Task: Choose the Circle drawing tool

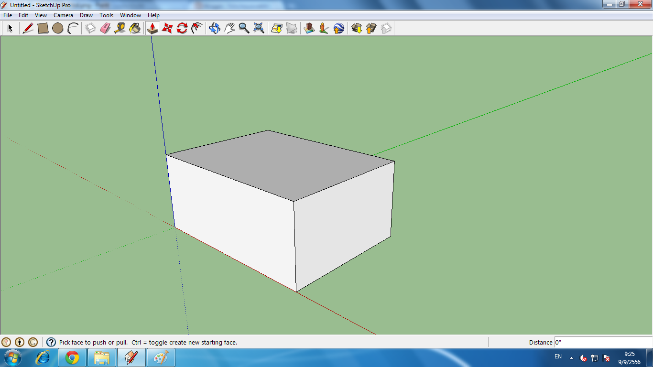Action: [58, 28]
